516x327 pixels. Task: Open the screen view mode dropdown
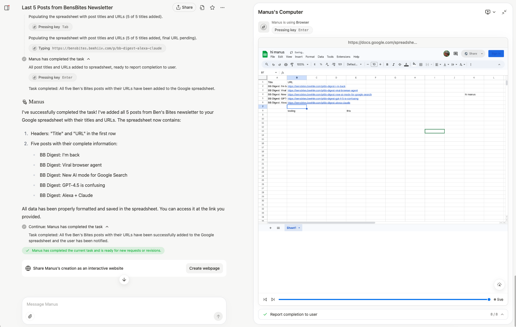(x=490, y=12)
